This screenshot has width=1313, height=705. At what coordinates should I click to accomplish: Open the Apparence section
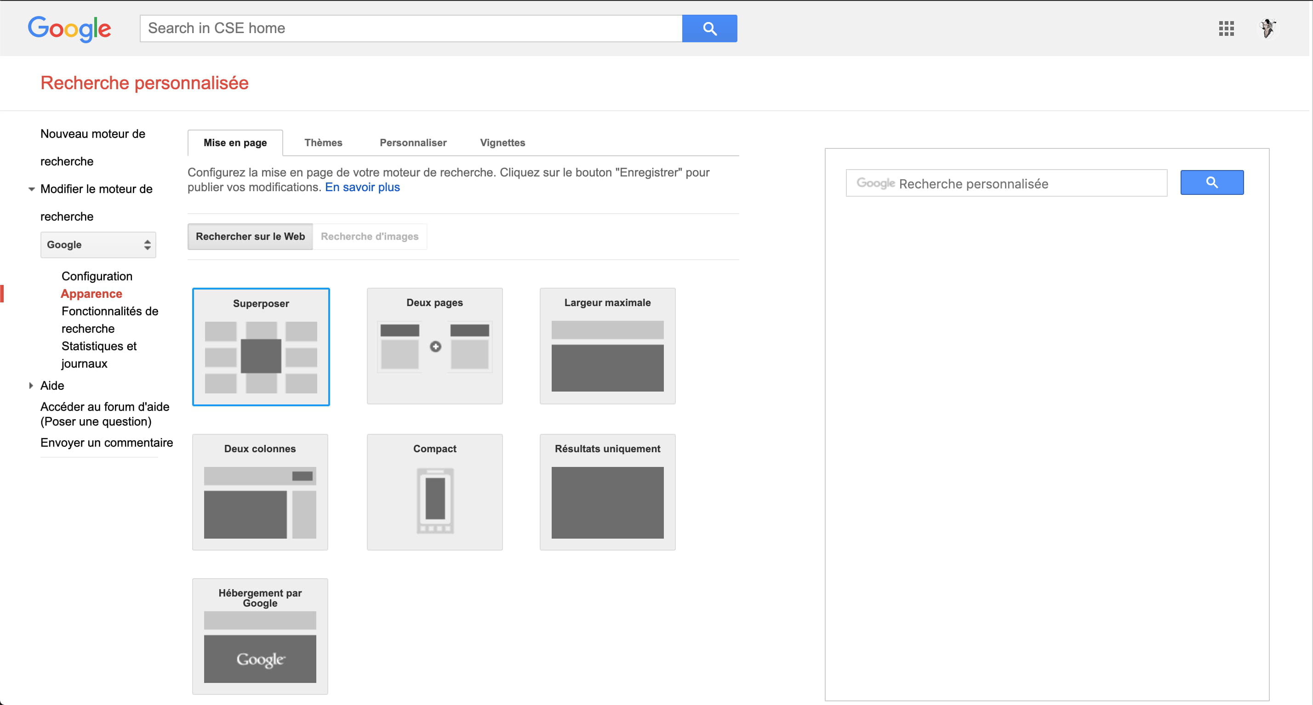tap(91, 293)
